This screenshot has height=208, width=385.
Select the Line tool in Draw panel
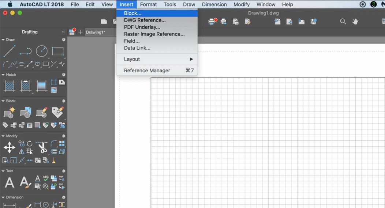pyautogui.click(x=9, y=51)
